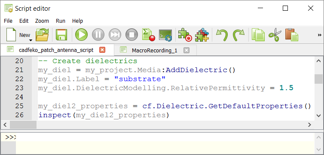The height and width of the screenshot is (155, 324).
Task: Start macro recording with puzzle icon
Action: (x=185, y=35)
